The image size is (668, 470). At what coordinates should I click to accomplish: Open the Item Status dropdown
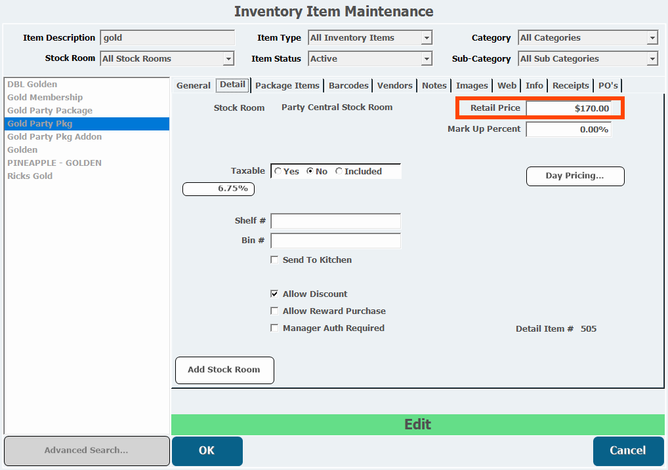click(427, 59)
